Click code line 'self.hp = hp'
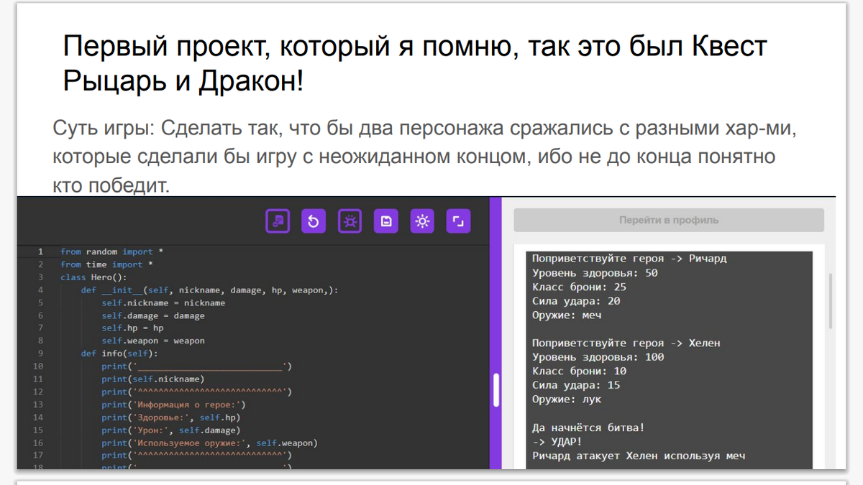Screen dimensions: 863x485 tap(132, 328)
